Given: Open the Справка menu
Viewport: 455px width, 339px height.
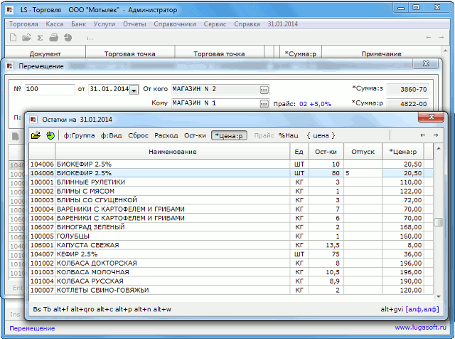Looking at the screenshot, I should point(247,24).
